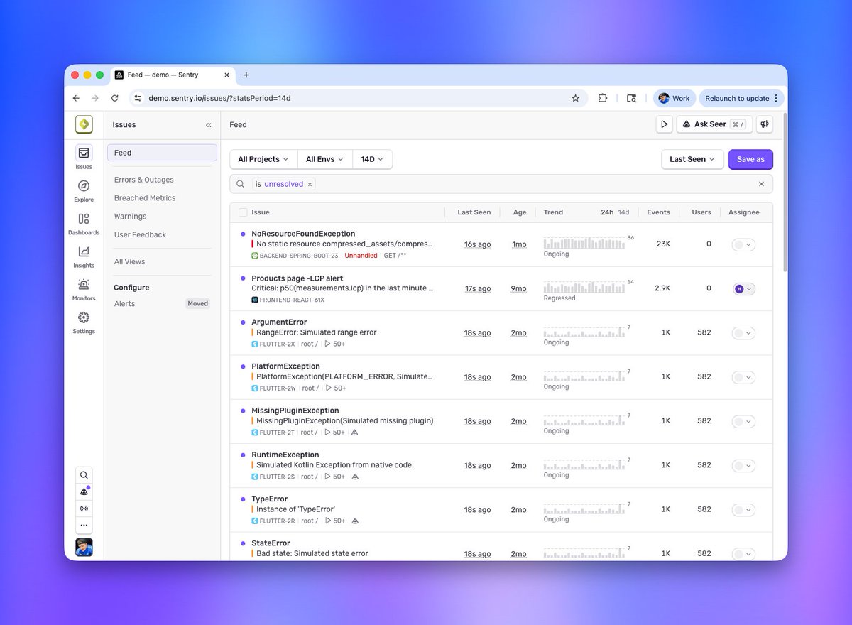Click the Sentry organization logo avatar
The height and width of the screenshot is (625, 852).
(x=84, y=124)
